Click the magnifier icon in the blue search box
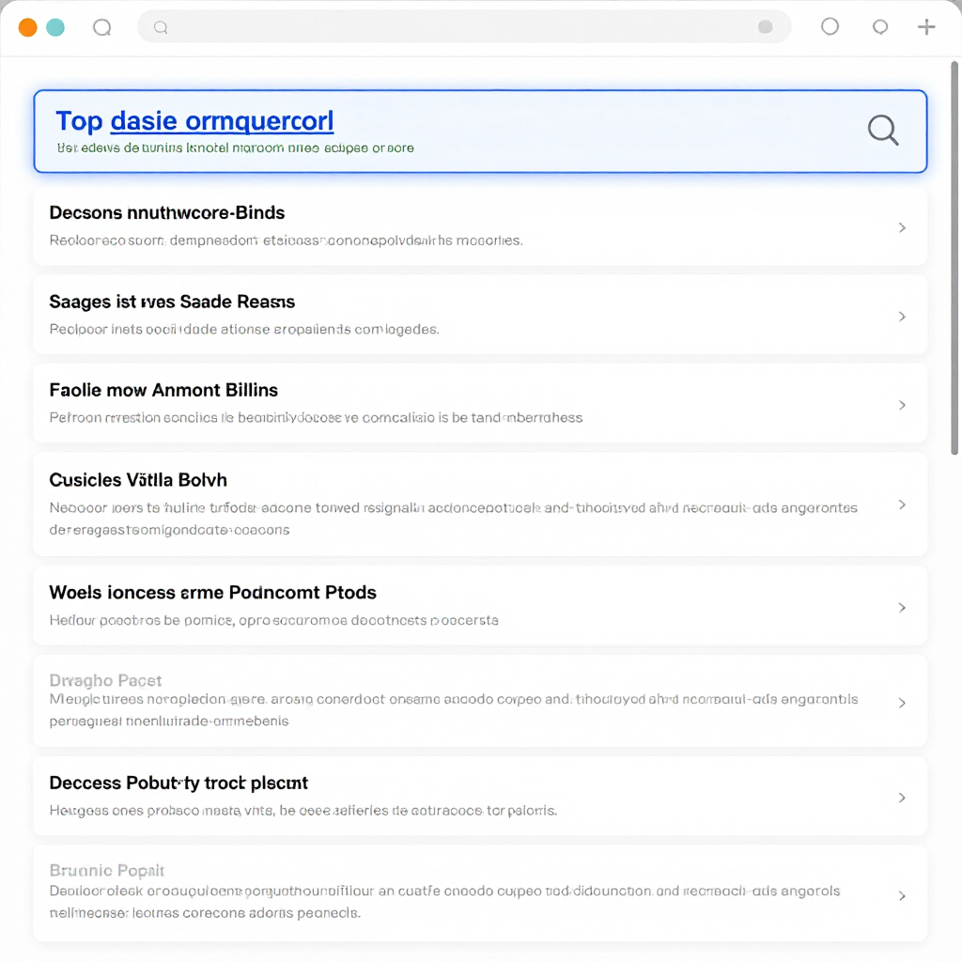The width and height of the screenshot is (962, 962). click(882, 130)
